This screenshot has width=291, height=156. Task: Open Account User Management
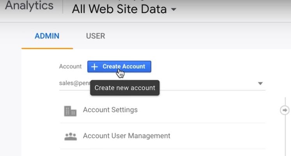coord(126,136)
